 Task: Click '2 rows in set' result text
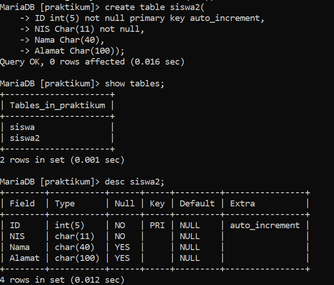click(32, 160)
